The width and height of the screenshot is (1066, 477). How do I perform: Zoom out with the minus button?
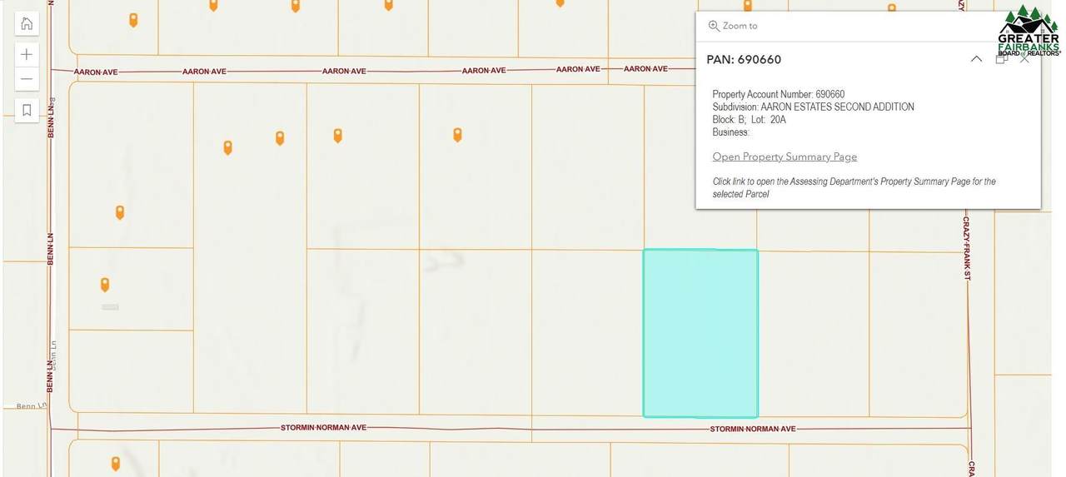pyautogui.click(x=27, y=79)
